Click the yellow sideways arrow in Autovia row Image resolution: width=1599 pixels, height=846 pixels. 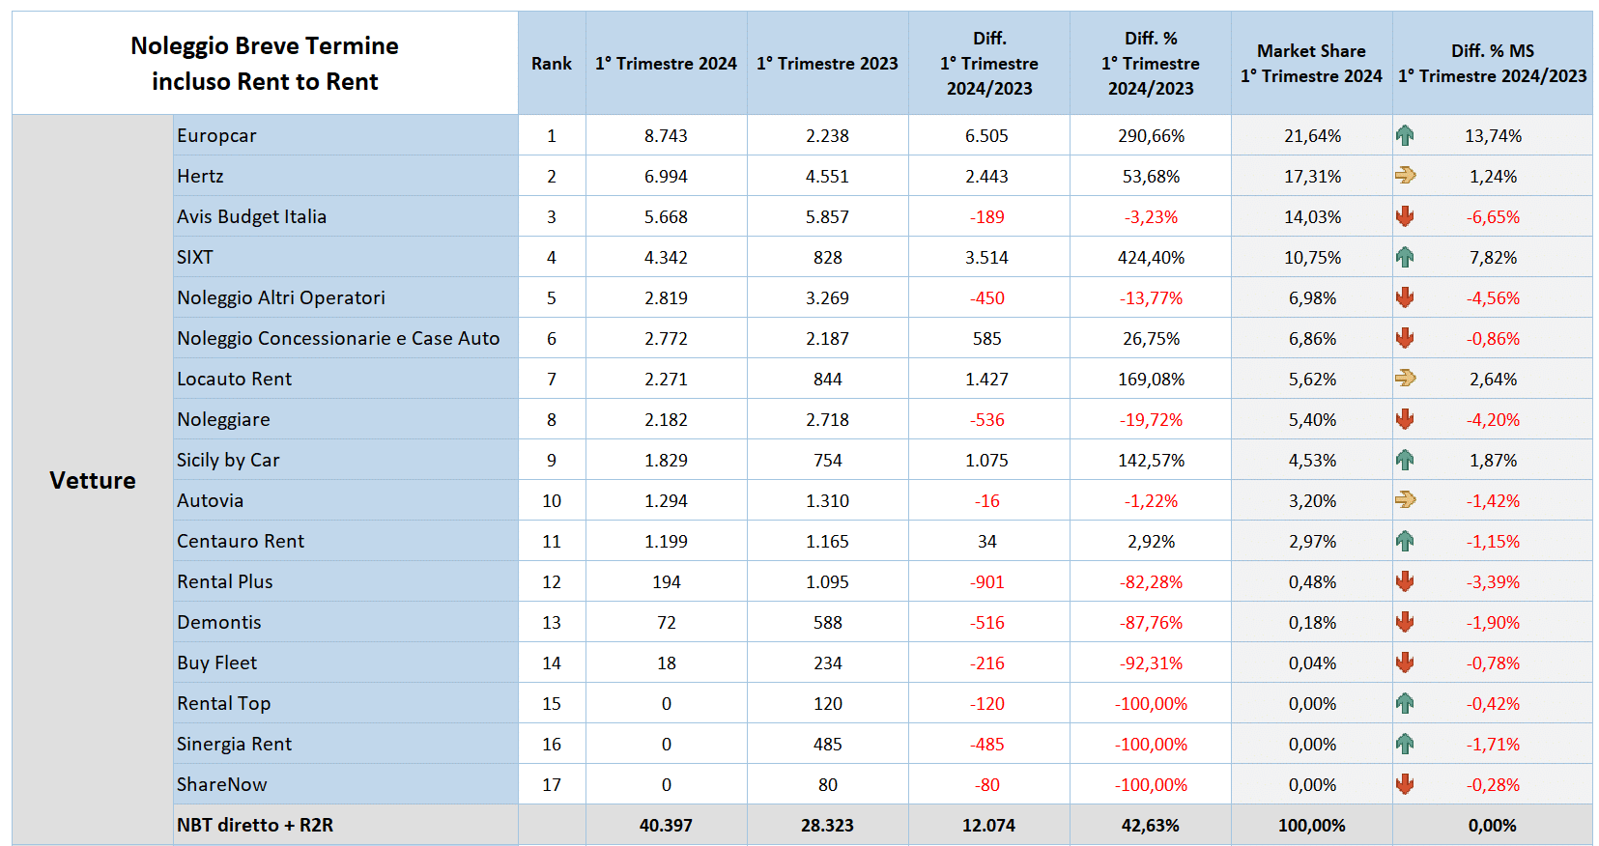[1405, 500]
